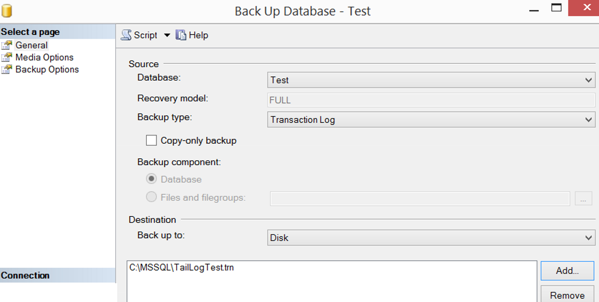Select the Database backup component radio

tap(152, 179)
